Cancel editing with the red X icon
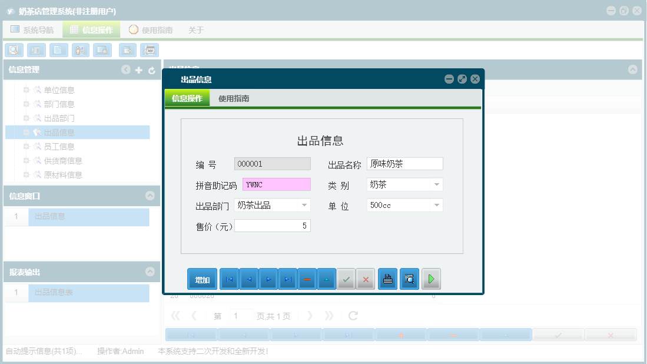This screenshot has width=647, height=364. [366, 279]
